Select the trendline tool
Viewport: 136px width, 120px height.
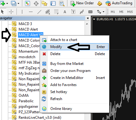coord(39,12)
